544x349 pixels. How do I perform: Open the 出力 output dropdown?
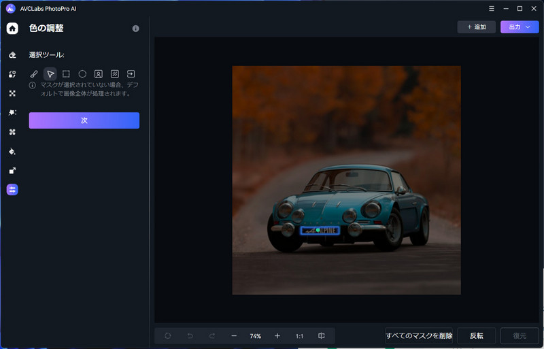coord(520,27)
